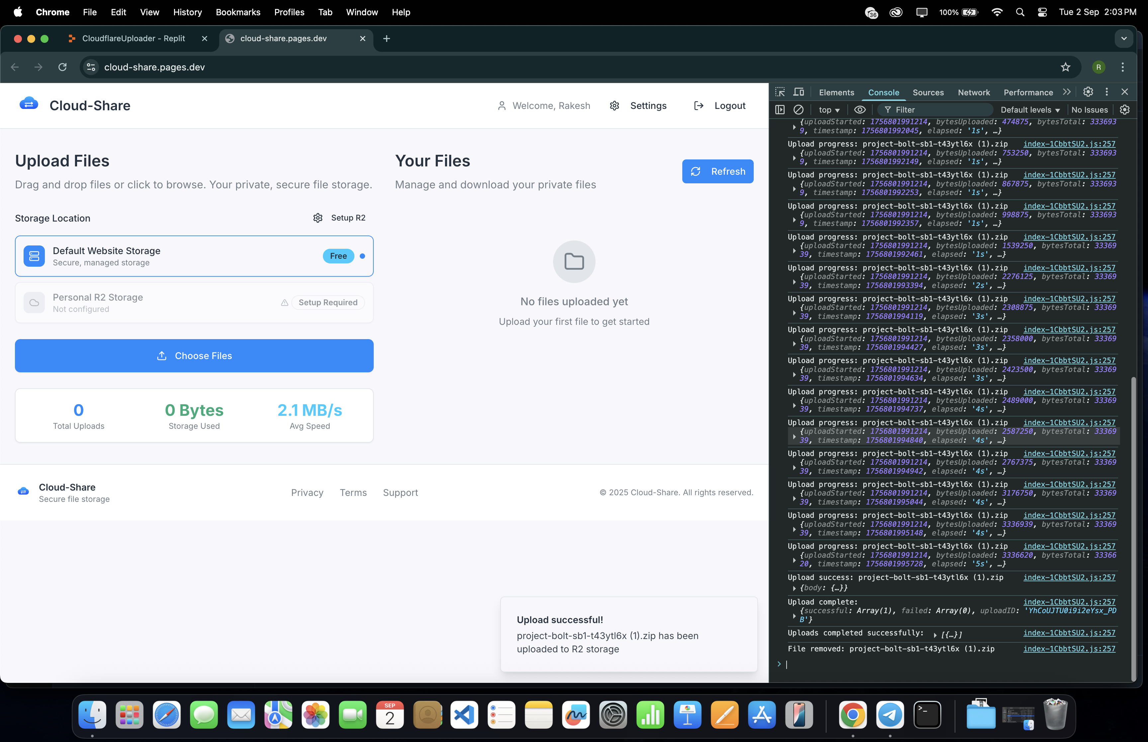
Task: Click the DevTools inspect element picker icon
Action: tap(780, 92)
